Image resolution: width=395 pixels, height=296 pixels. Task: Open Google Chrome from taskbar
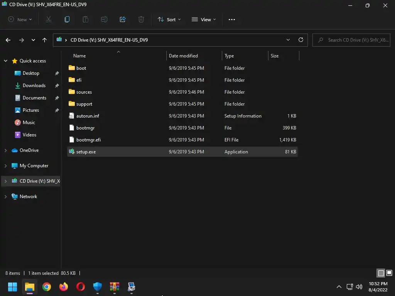(47, 287)
